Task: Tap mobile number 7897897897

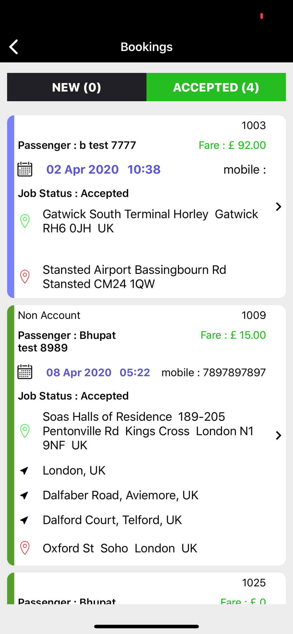Action: [234, 372]
